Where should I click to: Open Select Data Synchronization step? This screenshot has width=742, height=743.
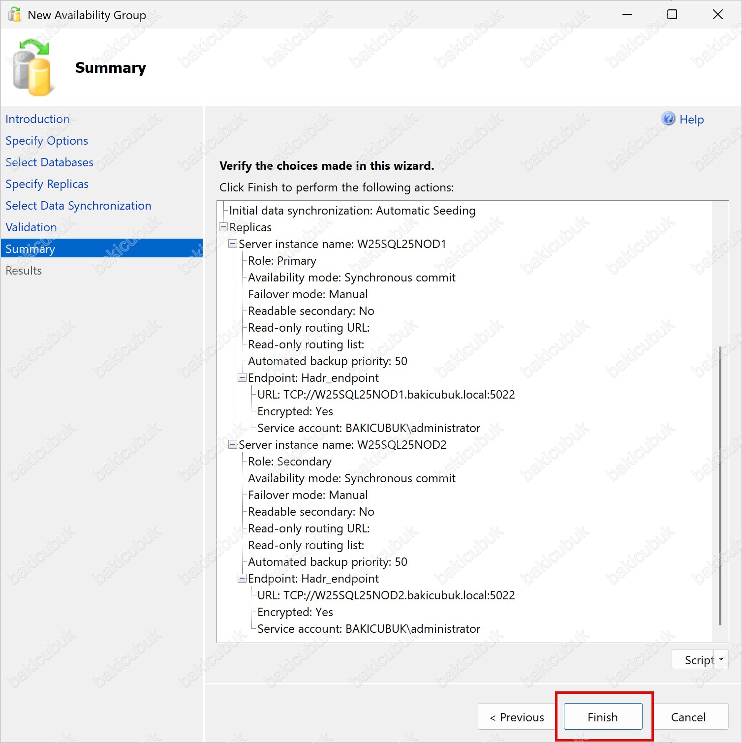click(78, 206)
